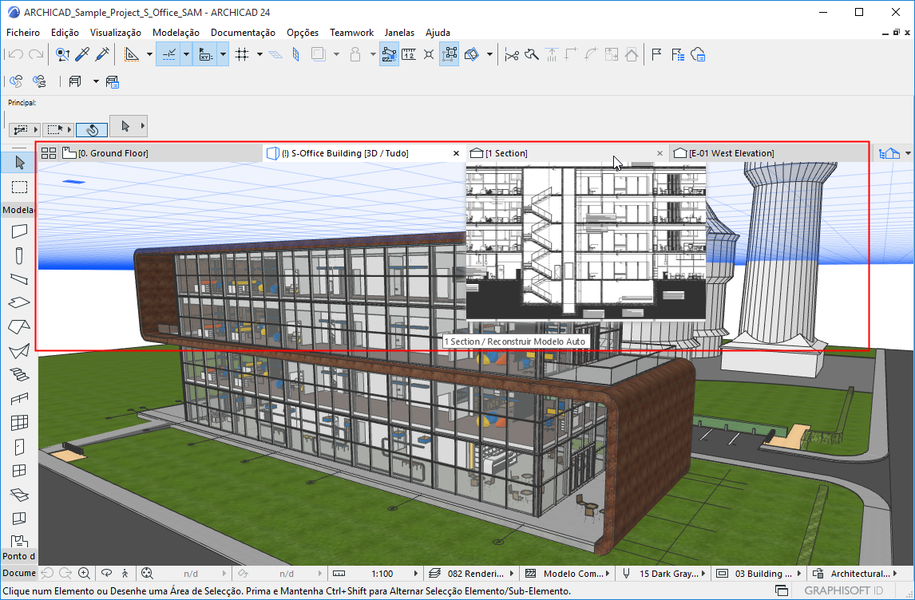The width and height of the screenshot is (915, 600).
Task: Open the Documentação menu
Action: tap(243, 33)
